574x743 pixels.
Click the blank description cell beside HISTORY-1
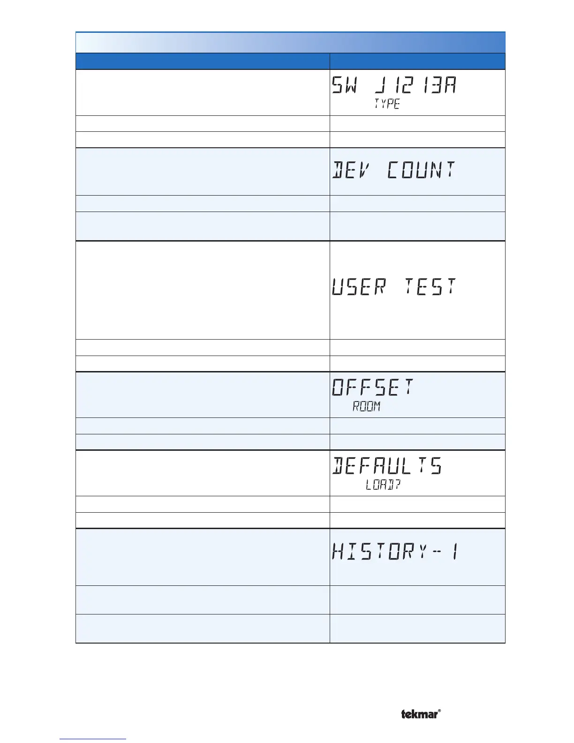203,557
